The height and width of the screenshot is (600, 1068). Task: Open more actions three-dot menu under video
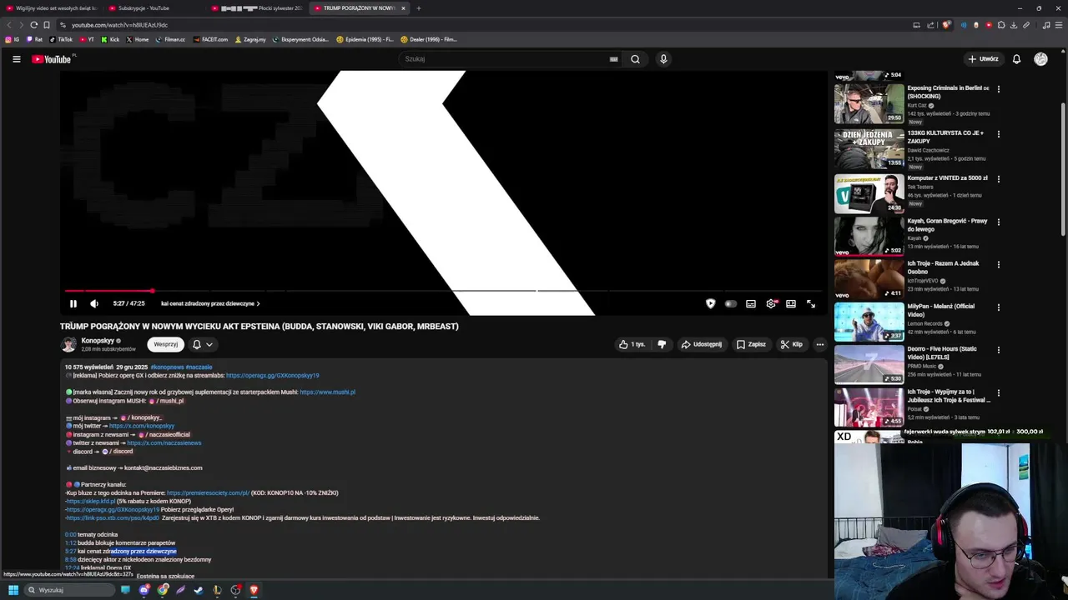point(819,344)
